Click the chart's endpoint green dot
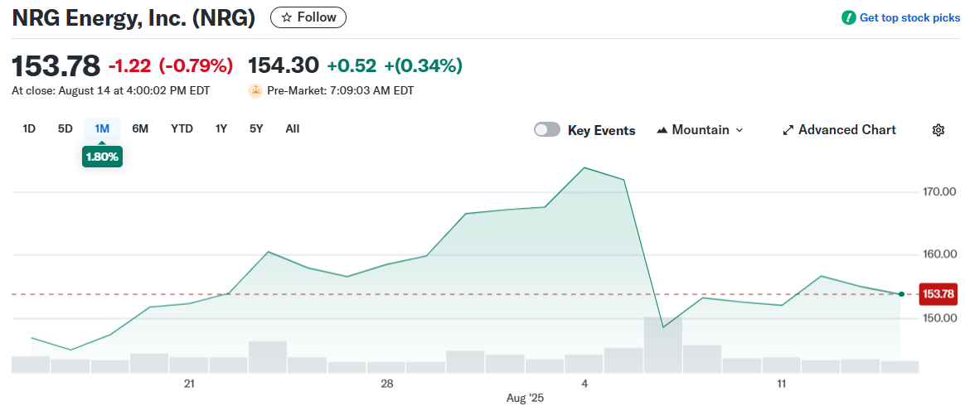Viewport: 965px width, 406px height. coord(901,295)
